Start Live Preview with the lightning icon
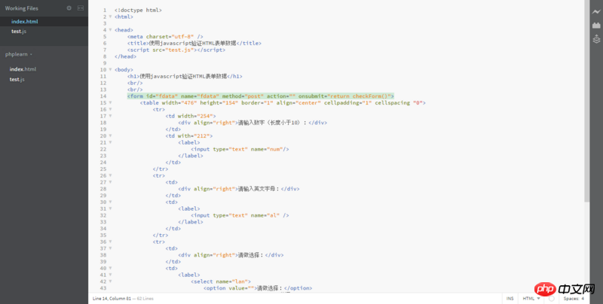The image size is (603, 304). click(x=596, y=12)
